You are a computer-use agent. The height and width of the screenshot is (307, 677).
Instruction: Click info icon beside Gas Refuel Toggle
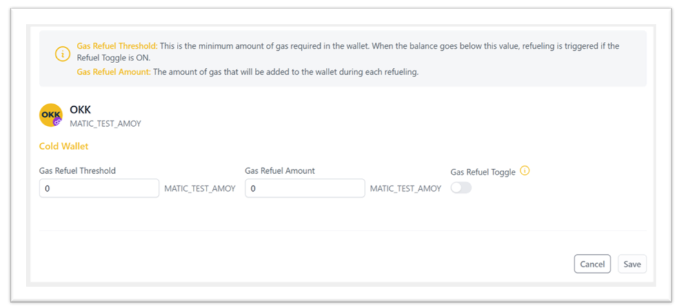point(525,171)
